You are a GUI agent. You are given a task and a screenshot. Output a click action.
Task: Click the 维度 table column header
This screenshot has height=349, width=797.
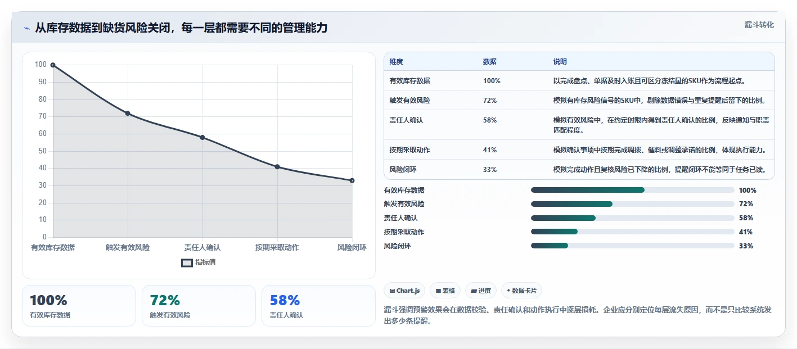[x=396, y=62]
